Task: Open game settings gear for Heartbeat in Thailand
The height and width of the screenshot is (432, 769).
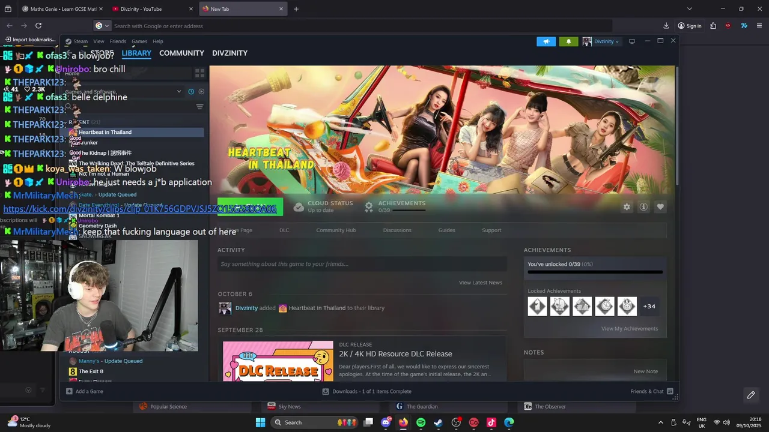Action: pos(627,206)
